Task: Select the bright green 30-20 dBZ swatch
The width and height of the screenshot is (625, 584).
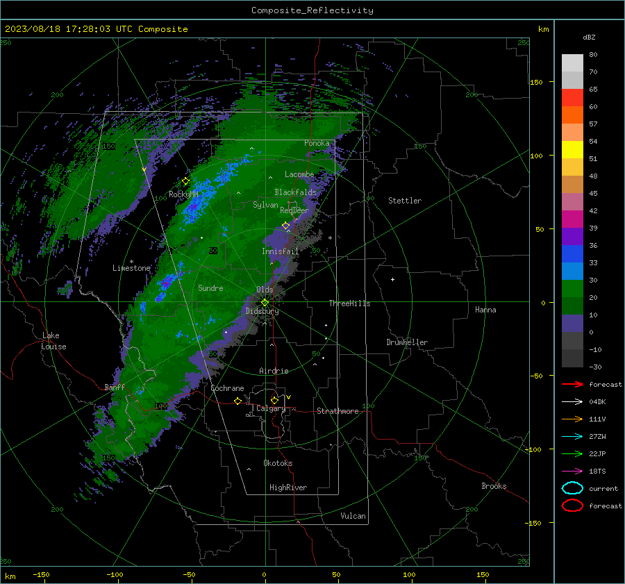Action: 572,289
